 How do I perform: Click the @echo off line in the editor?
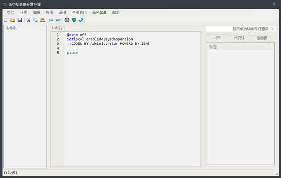(x=76, y=34)
